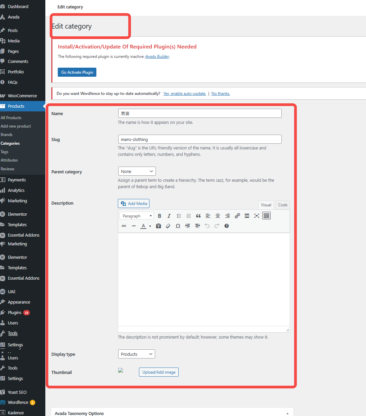Insert Read More tag

click(247, 216)
